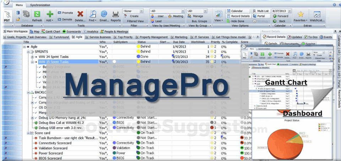Open the WatchList tool
341x161 pixels.
pyautogui.click(x=317, y=16)
